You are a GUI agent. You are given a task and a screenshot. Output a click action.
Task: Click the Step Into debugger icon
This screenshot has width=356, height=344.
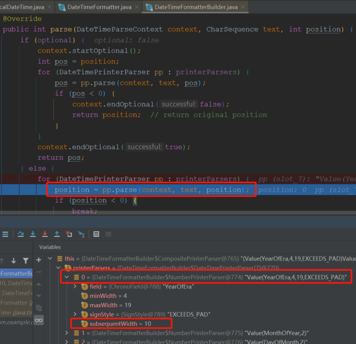(33, 234)
